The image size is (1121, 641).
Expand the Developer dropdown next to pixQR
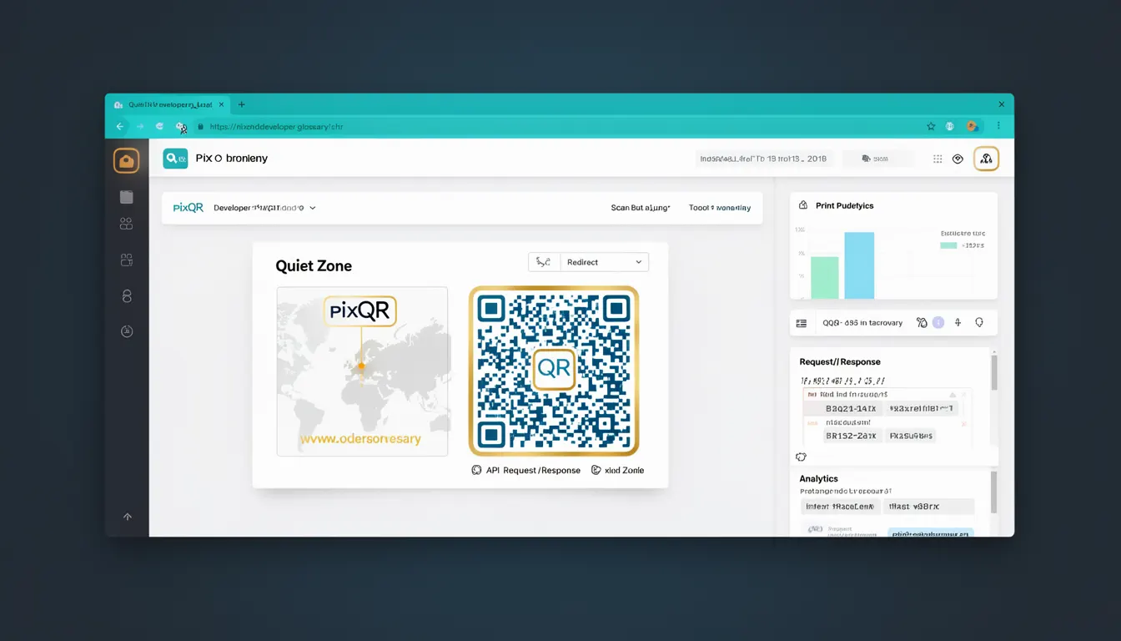point(264,208)
